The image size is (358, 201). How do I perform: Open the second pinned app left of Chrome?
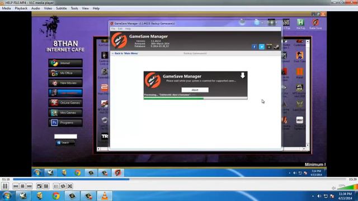coord(39,196)
